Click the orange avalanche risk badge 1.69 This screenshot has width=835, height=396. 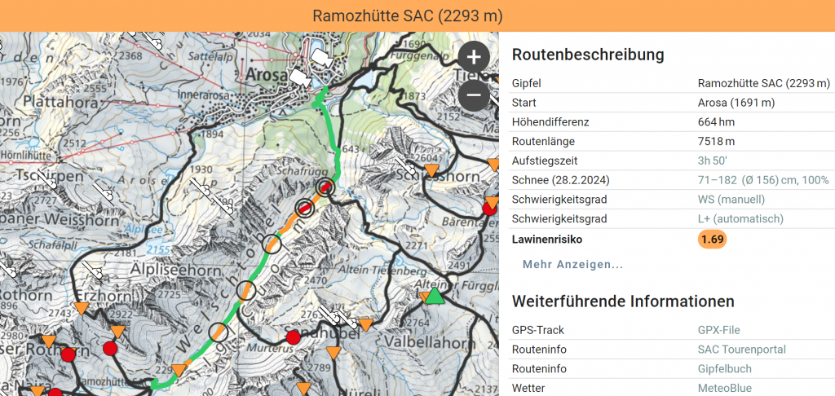click(712, 240)
